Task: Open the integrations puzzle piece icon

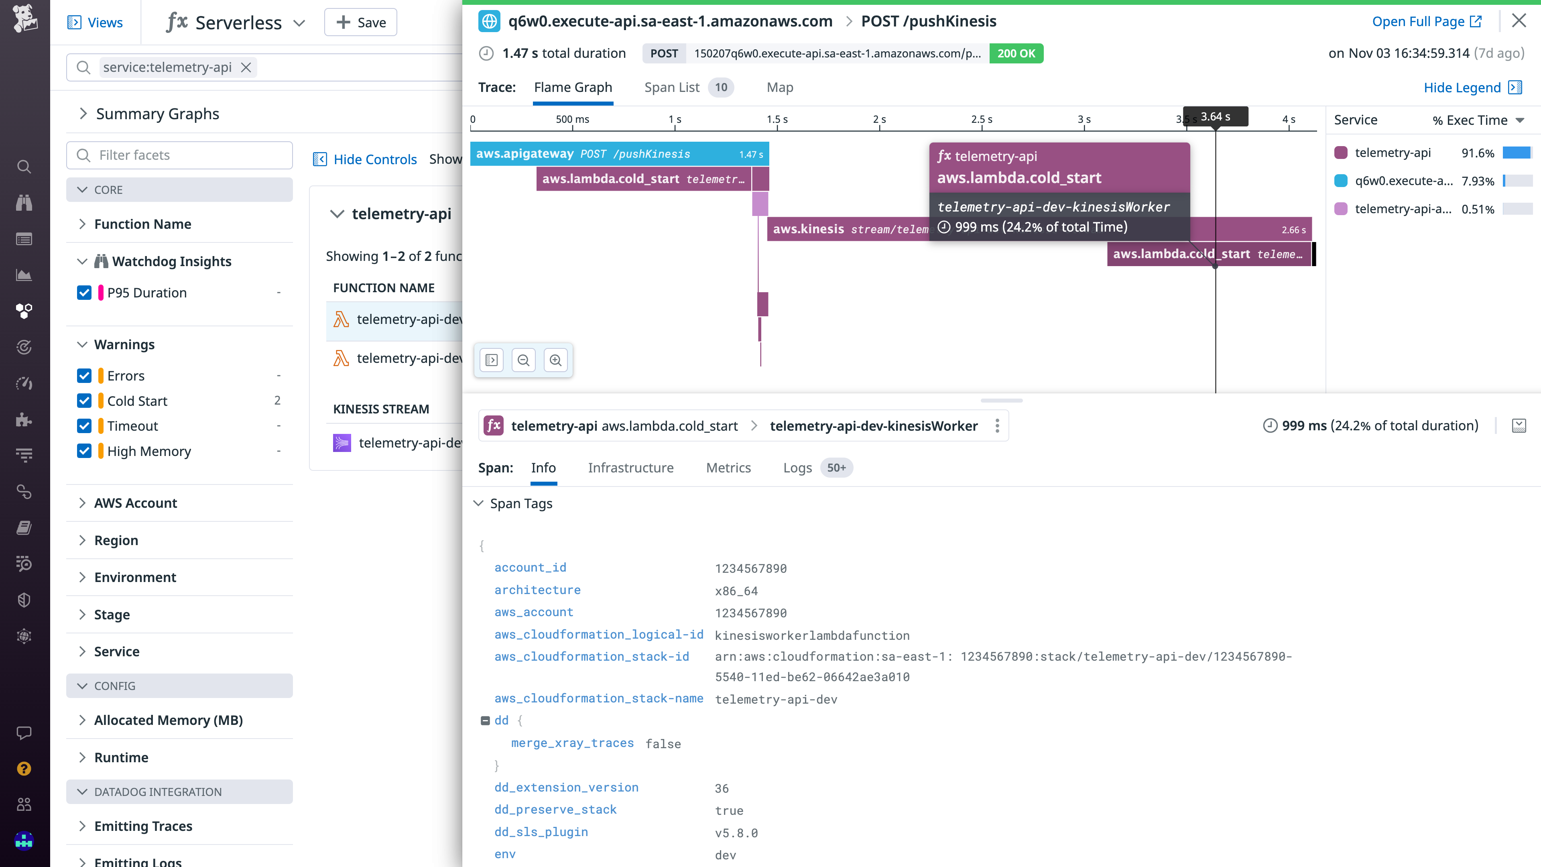Action: 24,419
